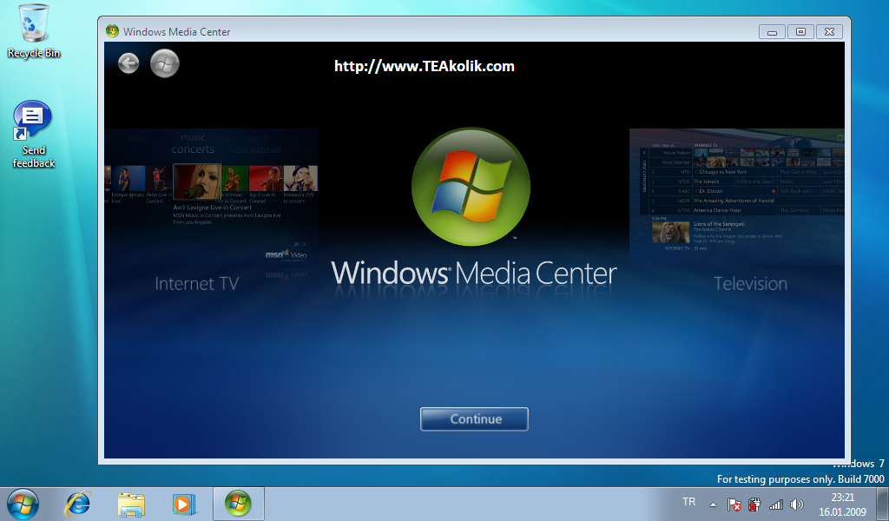The height and width of the screenshot is (521, 889).
Task: Click the Avril Lavigne concert thumbnail
Action: pos(197,181)
